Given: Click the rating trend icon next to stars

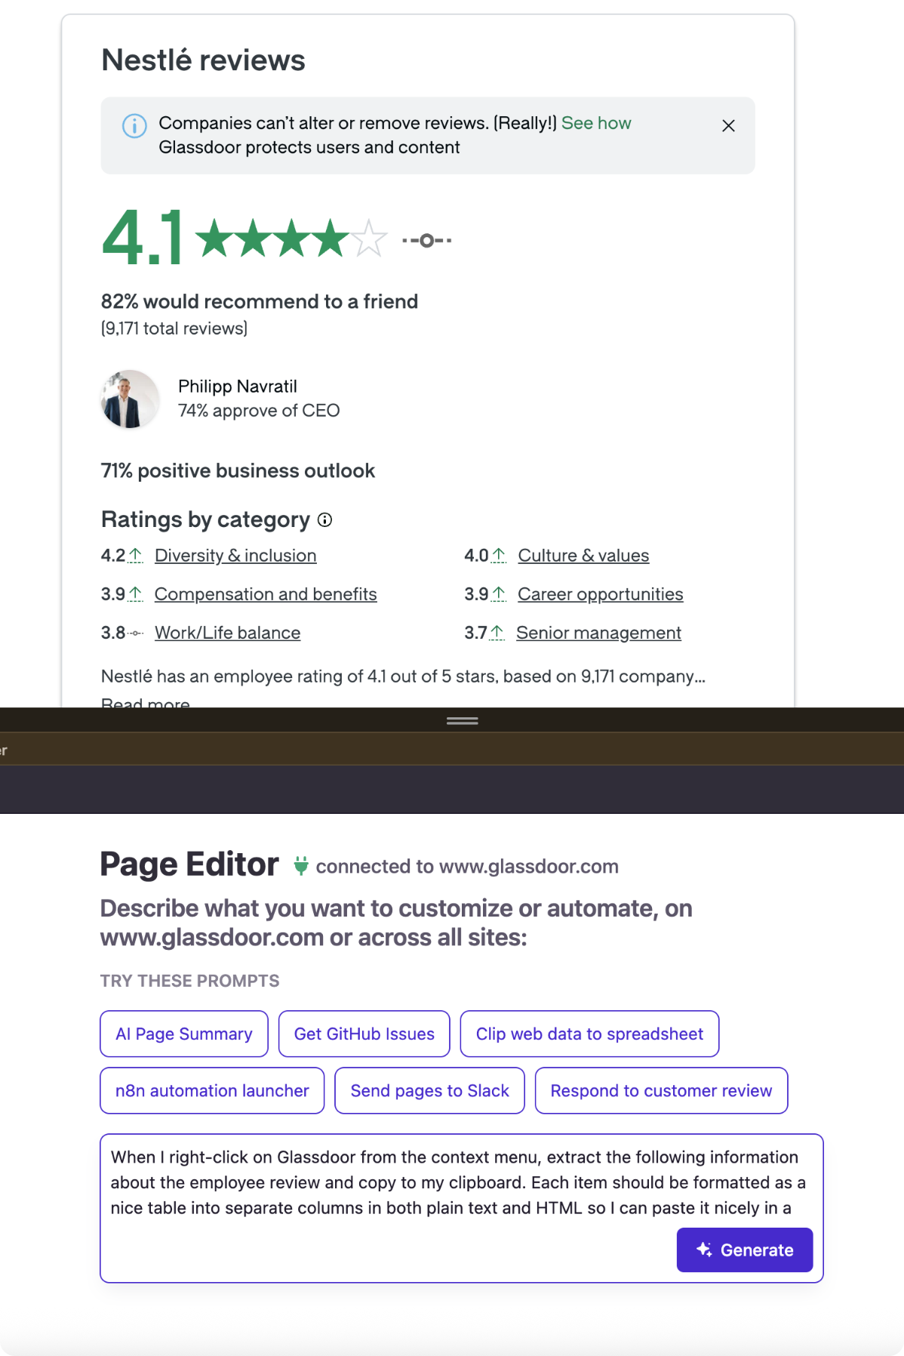Looking at the screenshot, I should [x=426, y=240].
